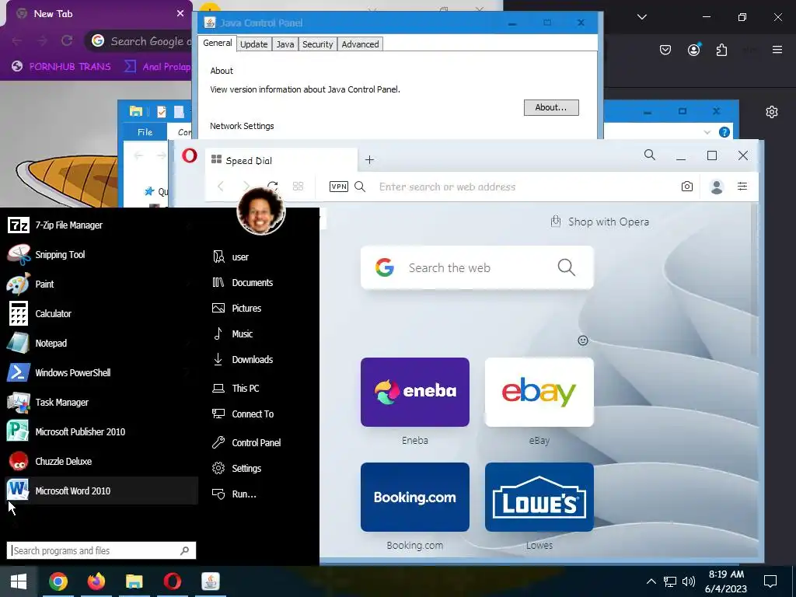Click the About... button in Java Control Panel
The image size is (796, 597).
coord(551,107)
